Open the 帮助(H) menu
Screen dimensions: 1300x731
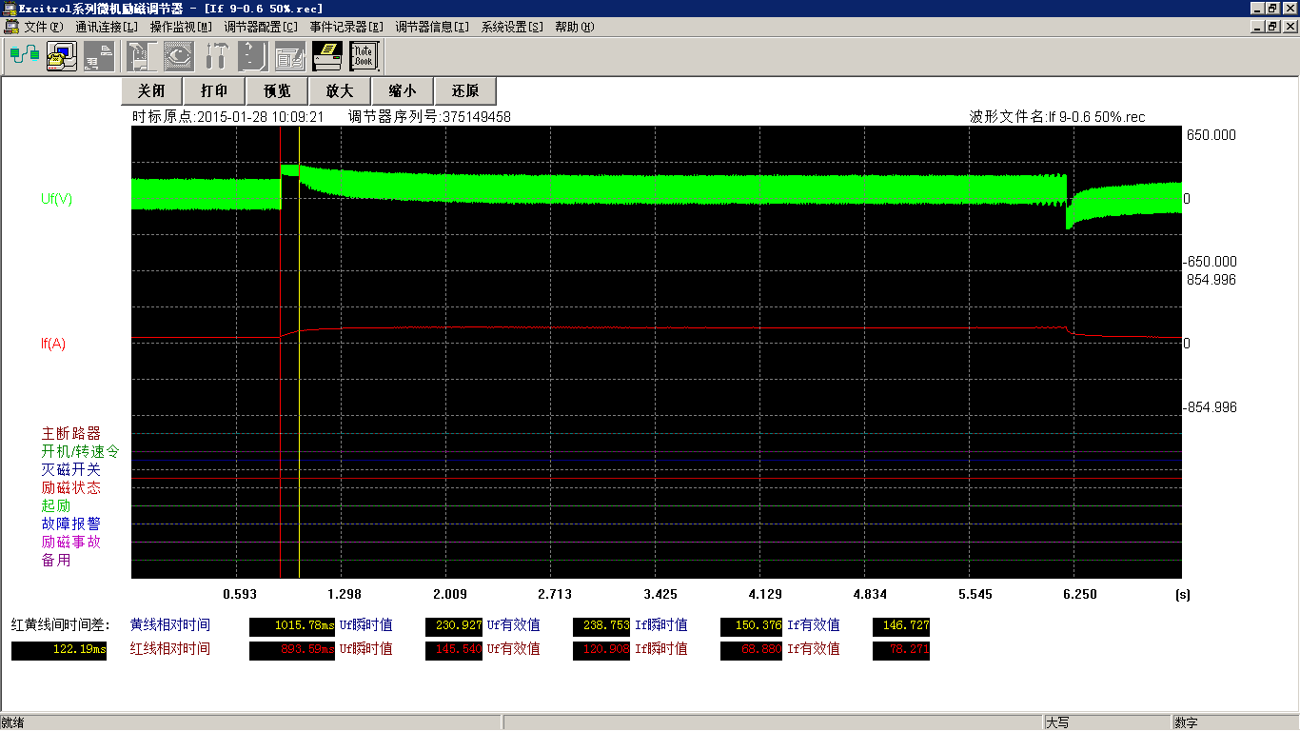574,27
